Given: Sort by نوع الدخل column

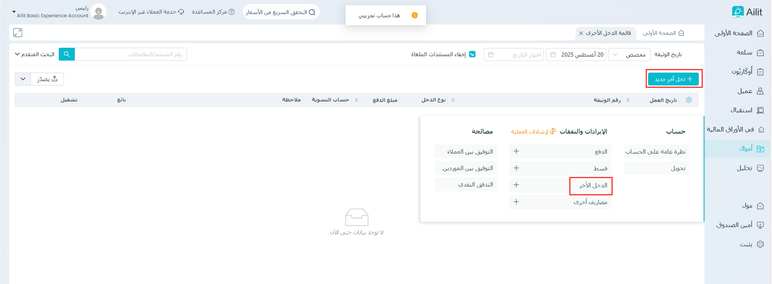Looking at the screenshot, I should (453, 100).
